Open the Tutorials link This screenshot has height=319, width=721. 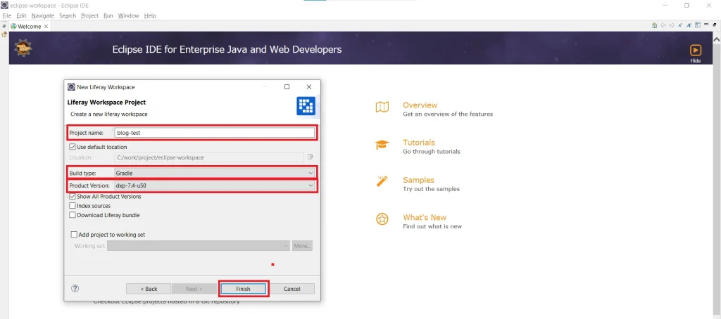tap(419, 143)
